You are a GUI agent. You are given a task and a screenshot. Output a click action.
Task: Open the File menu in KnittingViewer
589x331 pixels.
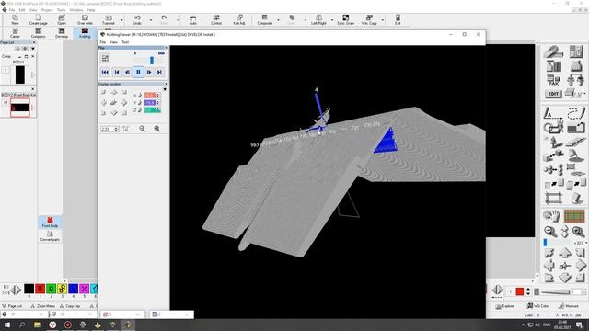coord(102,42)
